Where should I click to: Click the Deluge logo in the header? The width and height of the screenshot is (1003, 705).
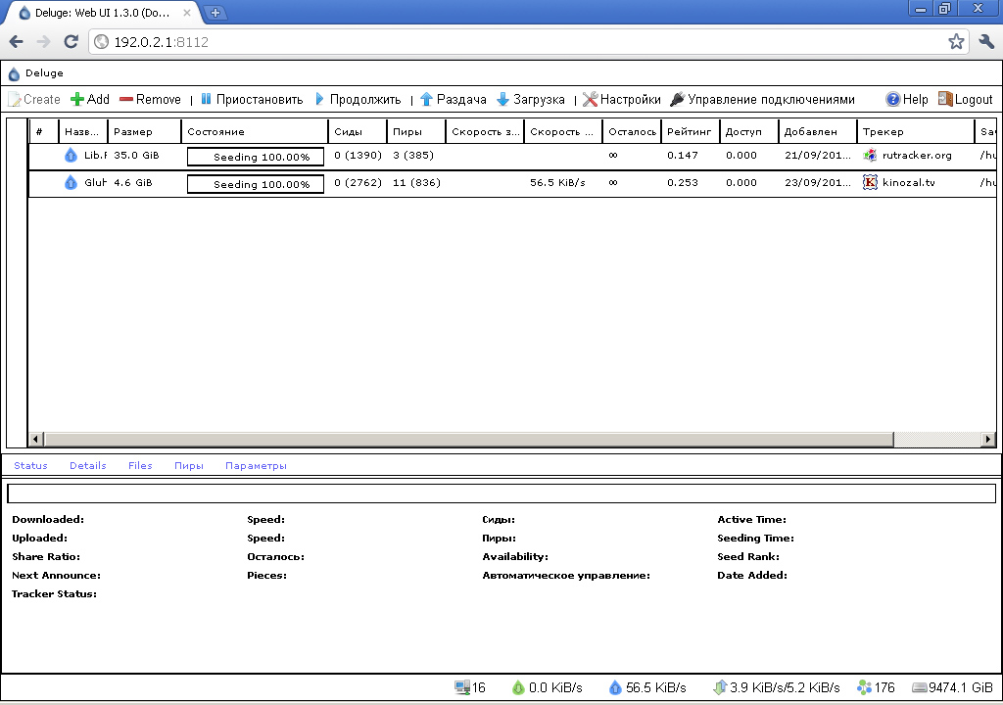click(14, 73)
